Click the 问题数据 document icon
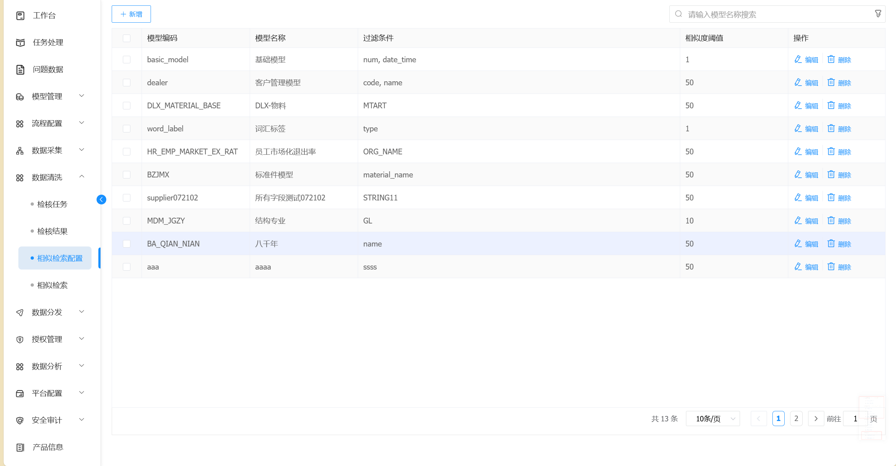 pyautogui.click(x=21, y=69)
